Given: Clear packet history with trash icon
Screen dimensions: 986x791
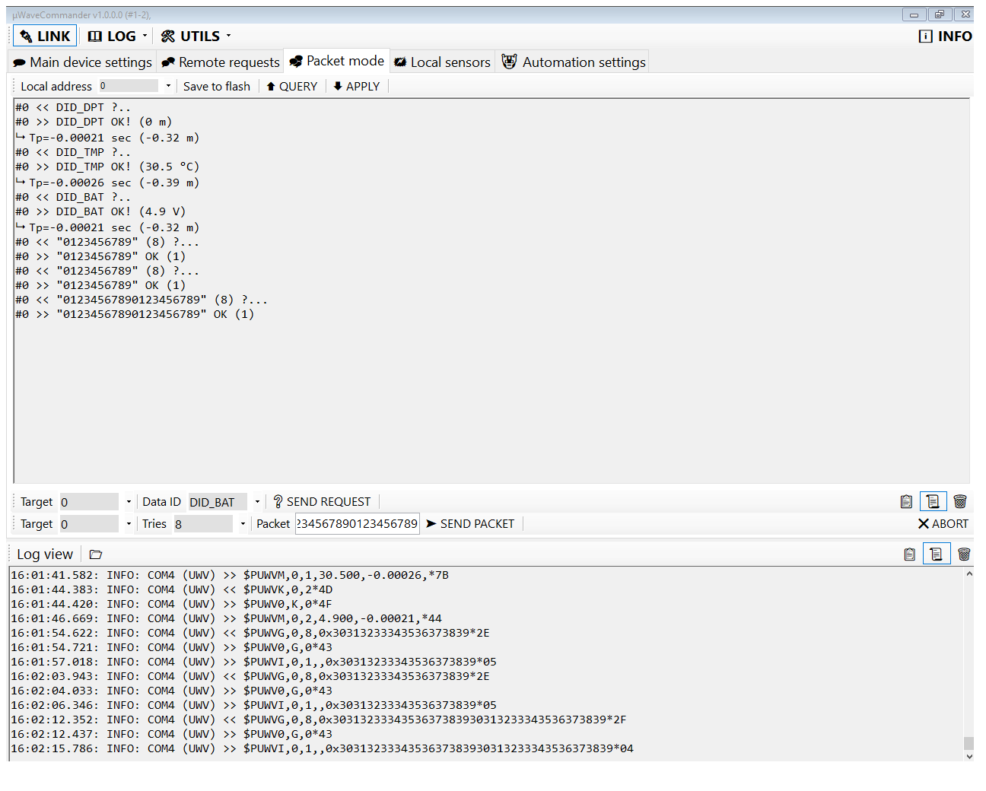Looking at the screenshot, I should pyautogui.click(x=960, y=501).
